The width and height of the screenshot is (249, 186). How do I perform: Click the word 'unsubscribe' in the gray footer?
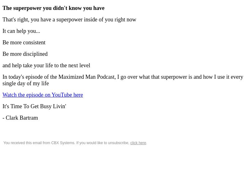(x=119, y=143)
